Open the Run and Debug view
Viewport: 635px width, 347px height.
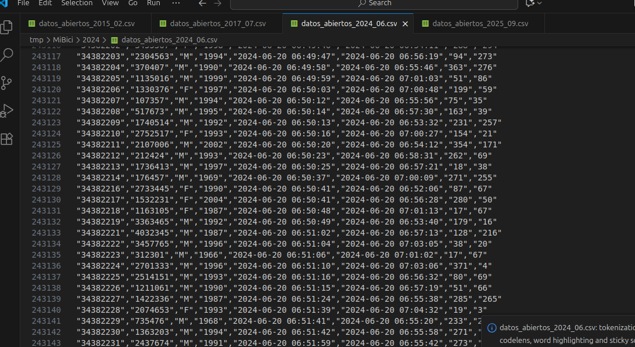pos(7,111)
